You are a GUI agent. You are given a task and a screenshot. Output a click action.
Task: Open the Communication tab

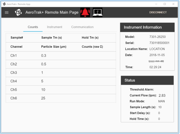point(82,27)
